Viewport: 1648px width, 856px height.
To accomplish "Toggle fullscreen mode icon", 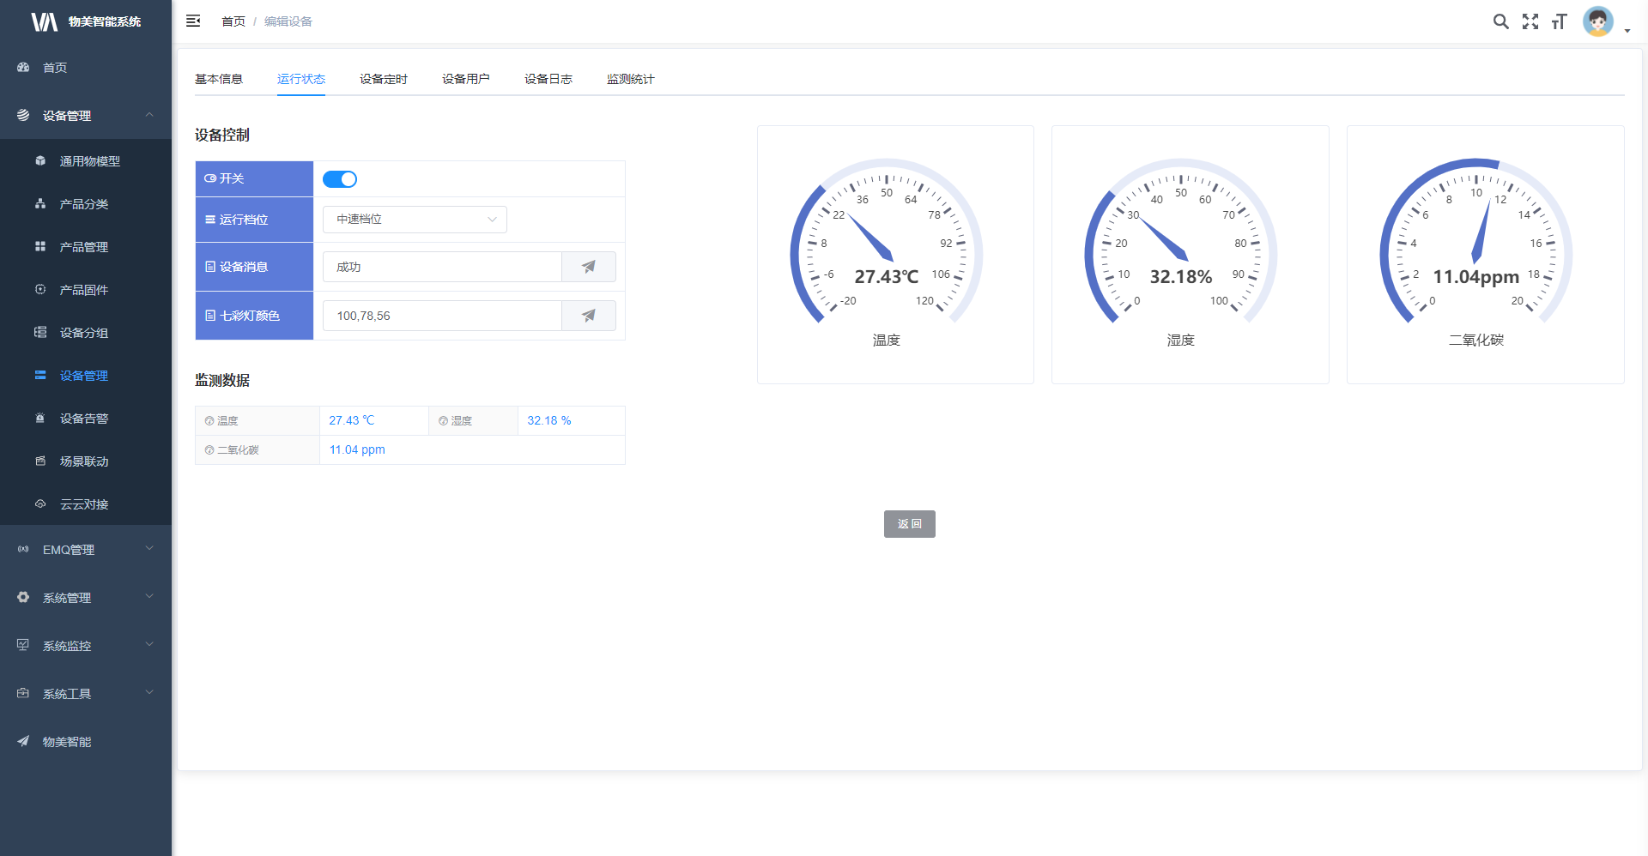I will (x=1530, y=21).
